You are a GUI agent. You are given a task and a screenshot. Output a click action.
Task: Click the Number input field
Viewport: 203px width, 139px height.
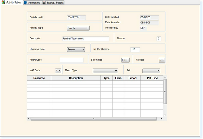coord(159,39)
